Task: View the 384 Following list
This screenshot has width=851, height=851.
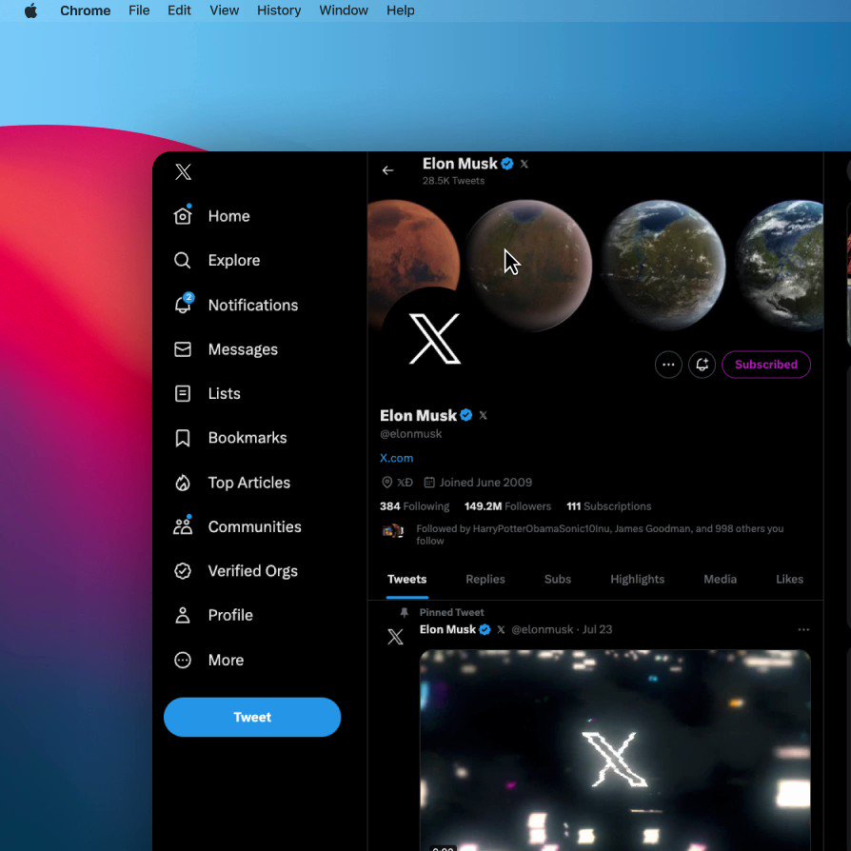Action: click(415, 506)
